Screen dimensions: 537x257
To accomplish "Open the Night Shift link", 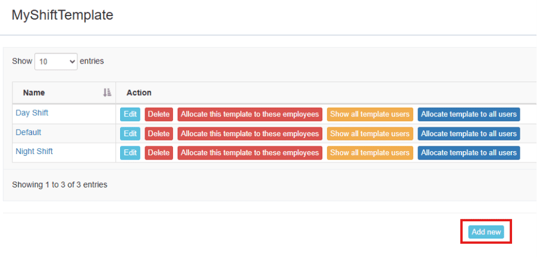I will click(x=34, y=152).
